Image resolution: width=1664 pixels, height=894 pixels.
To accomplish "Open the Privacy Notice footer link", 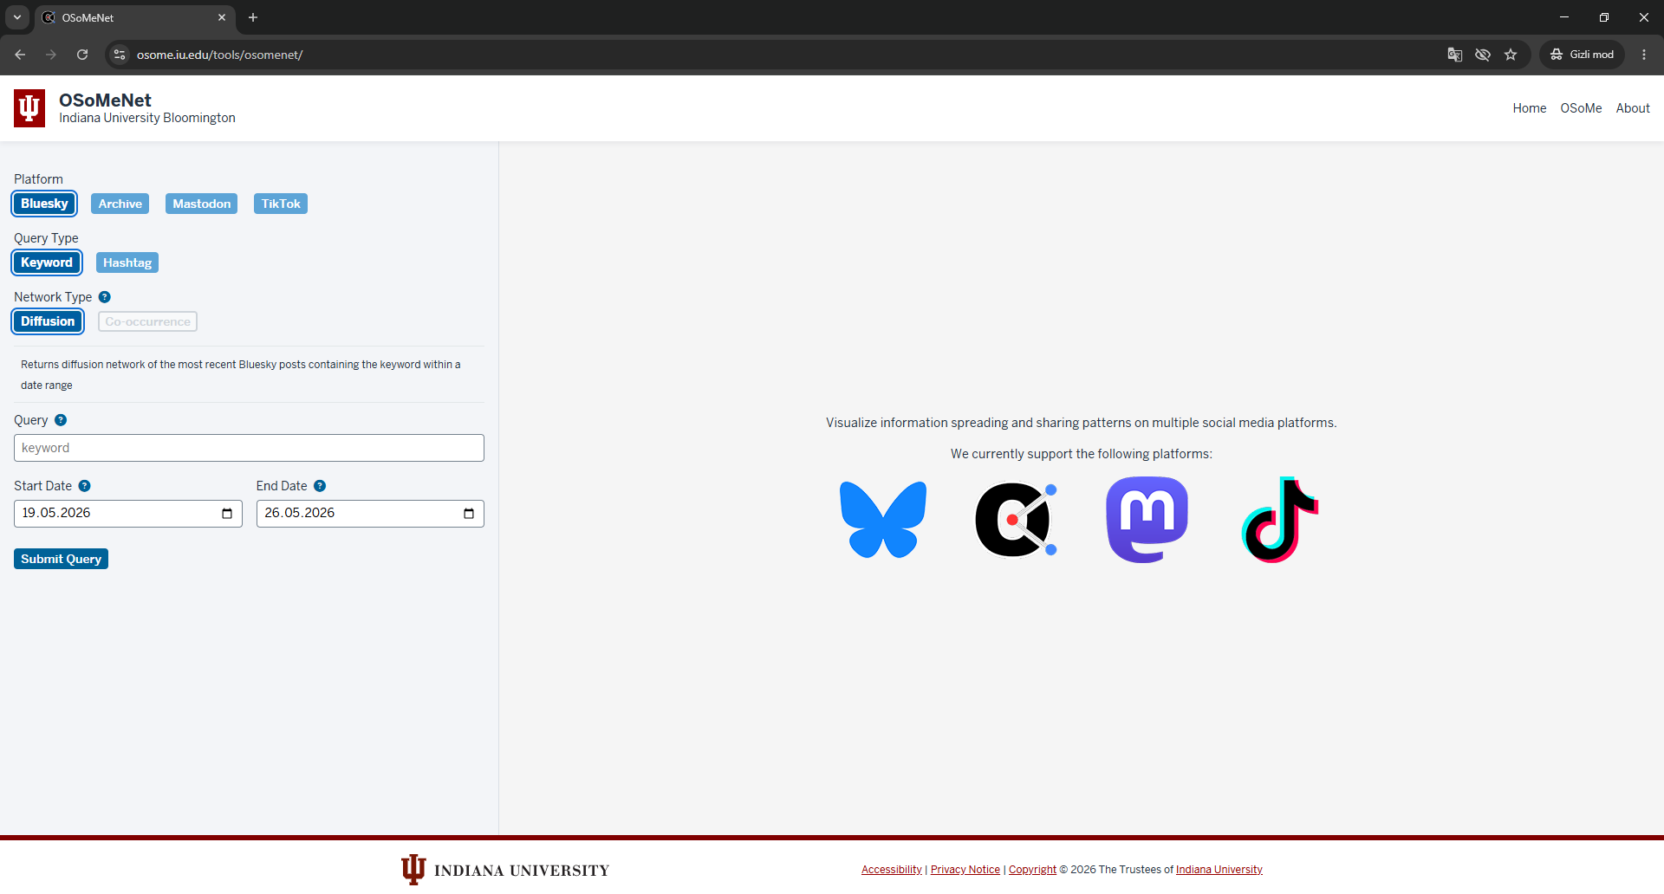I will pyautogui.click(x=965, y=870).
